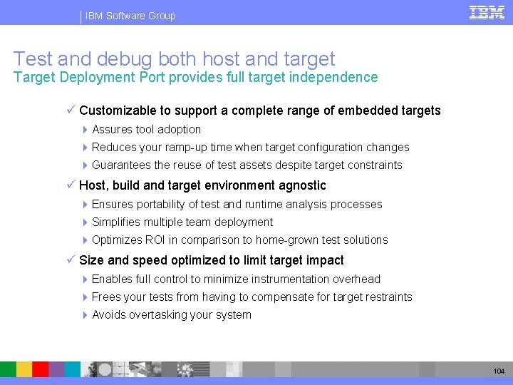Click arrow bullet beside 'Assures tool adoption'

(x=85, y=130)
